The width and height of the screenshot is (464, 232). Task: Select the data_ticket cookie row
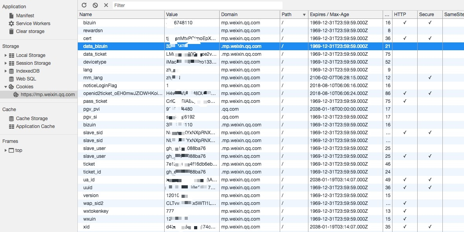point(271,54)
